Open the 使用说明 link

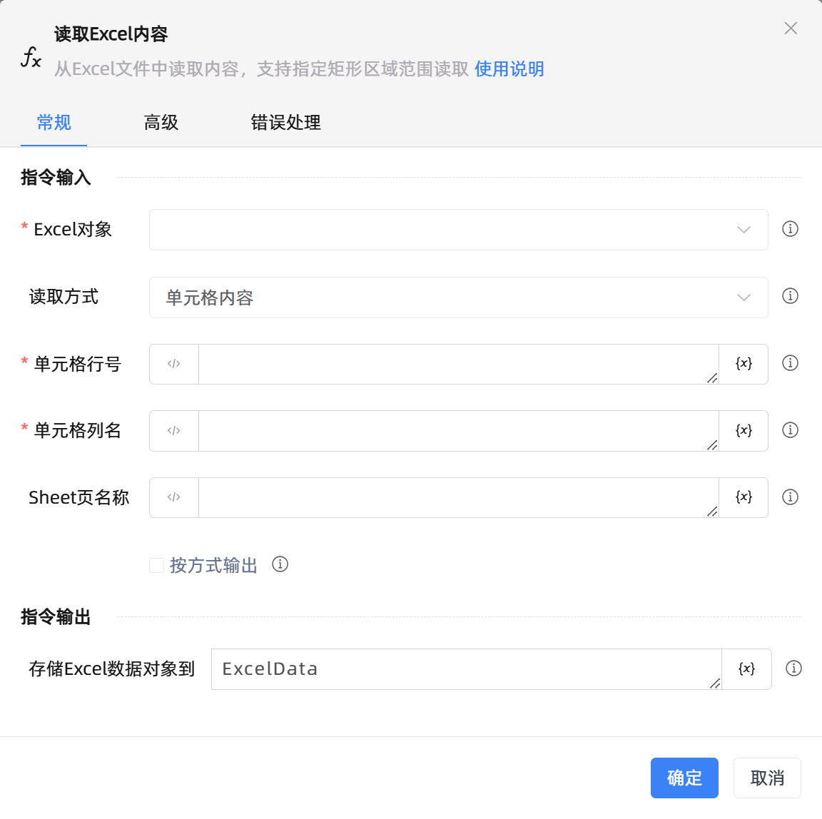tap(509, 69)
